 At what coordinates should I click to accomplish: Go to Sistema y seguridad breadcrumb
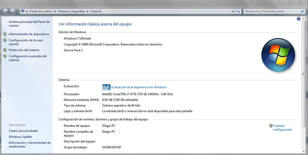coord(71,11)
